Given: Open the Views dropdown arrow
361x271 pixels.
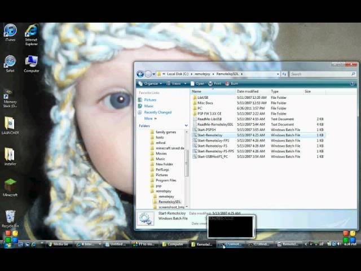Looking at the screenshot, I should point(185,84).
